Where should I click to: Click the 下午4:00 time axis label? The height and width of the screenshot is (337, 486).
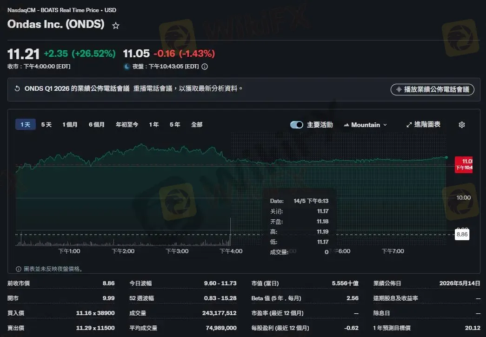(231, 251)
